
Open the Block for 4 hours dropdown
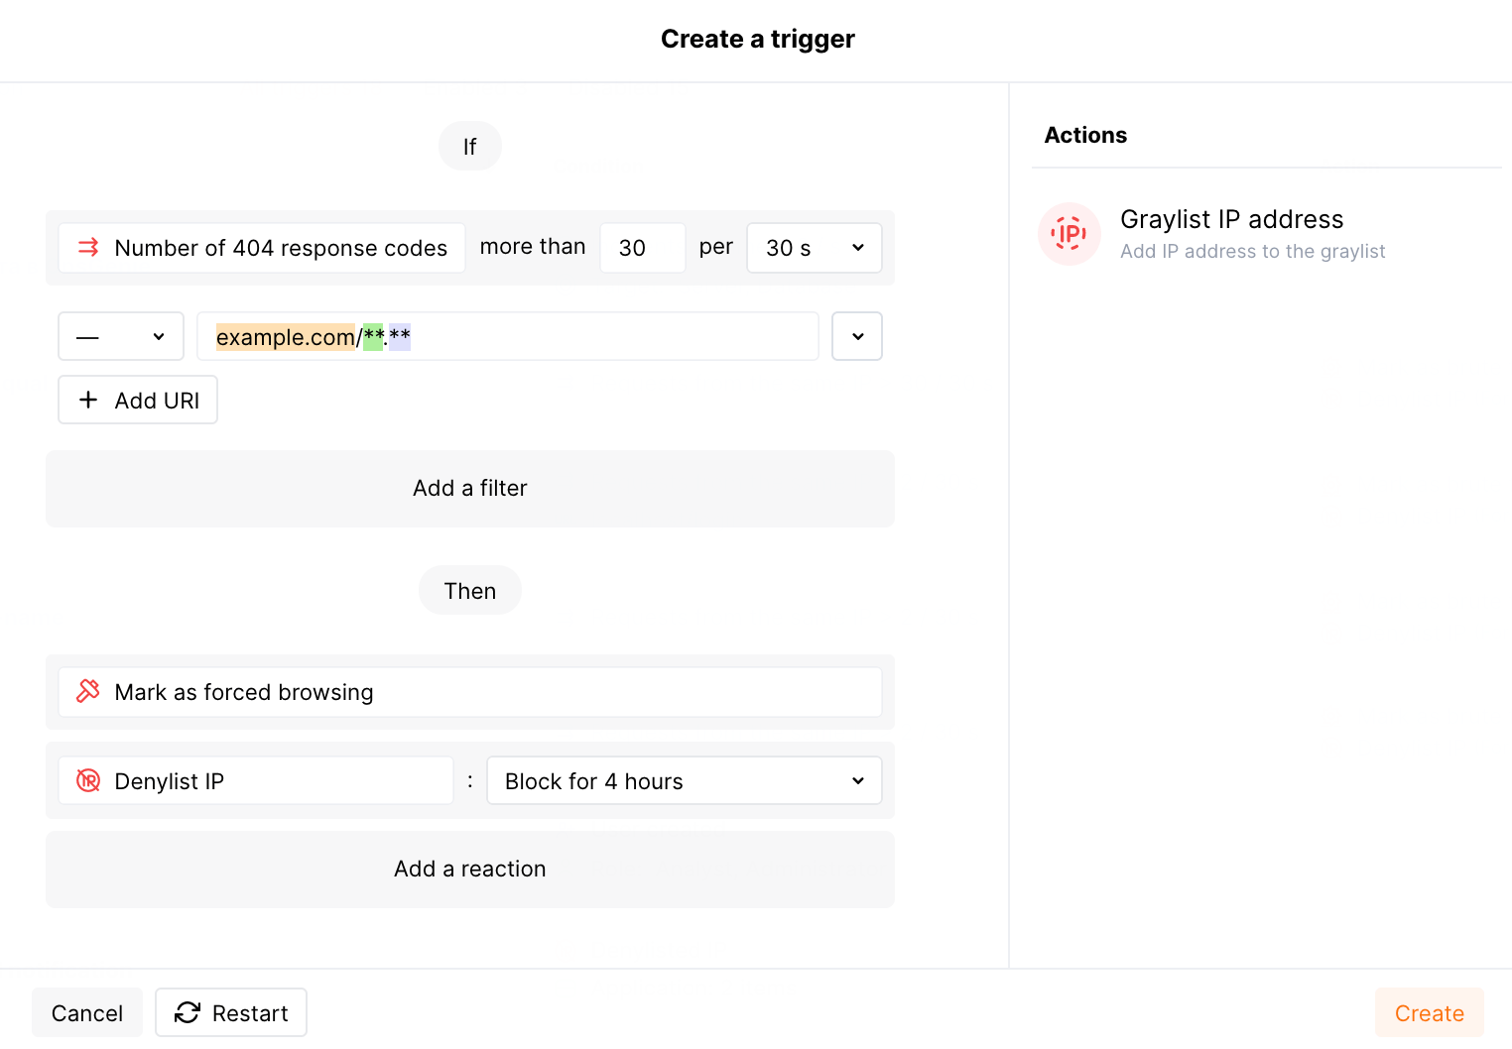pos(684,781)
